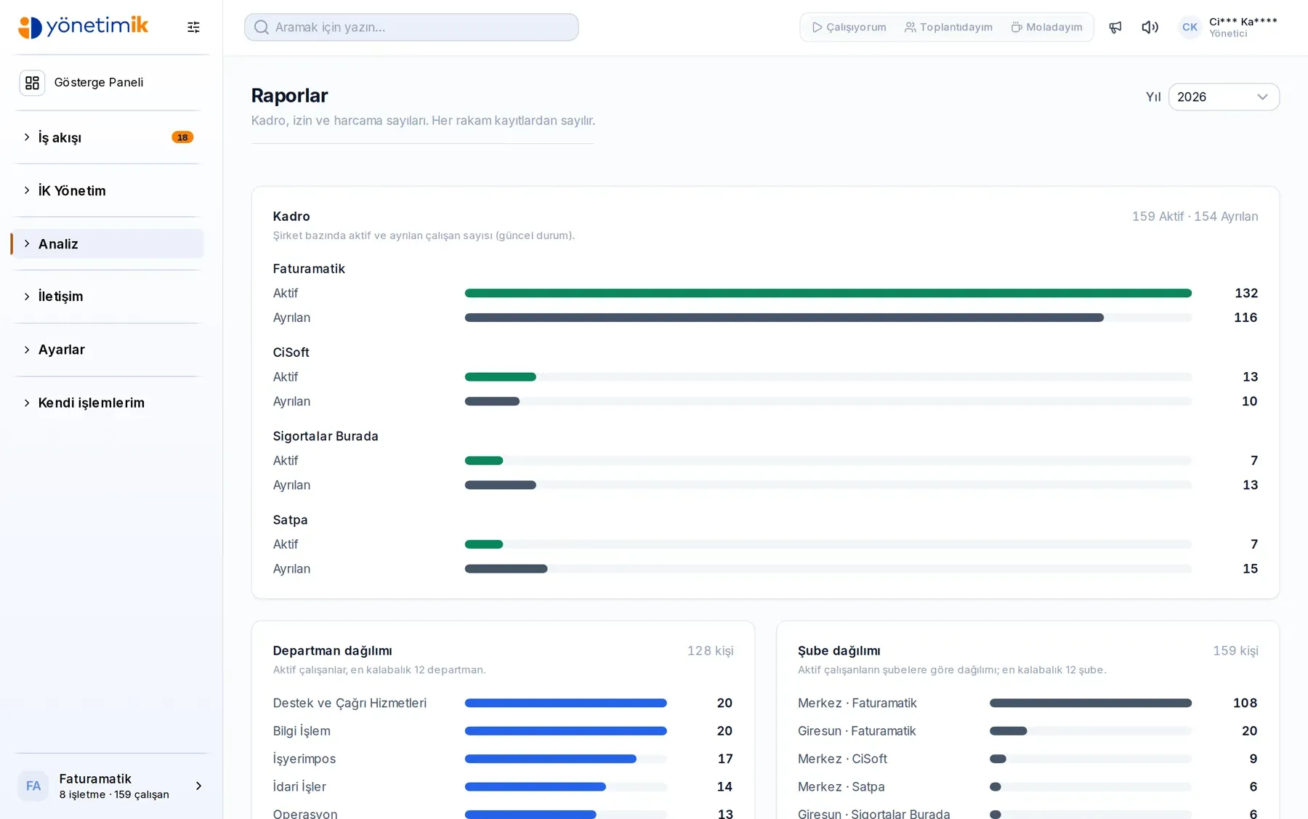Expand the İletişim menu chevron
Image resolution: width=1308 pixels, height=819 pixels.
coord(27,296)
